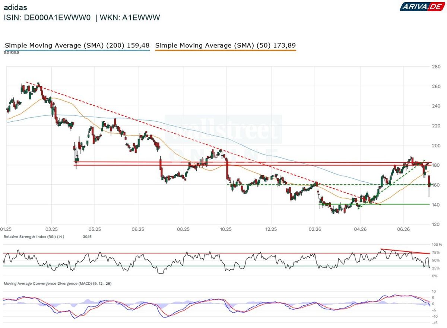Click the 260 price axis label

(436, 86)
